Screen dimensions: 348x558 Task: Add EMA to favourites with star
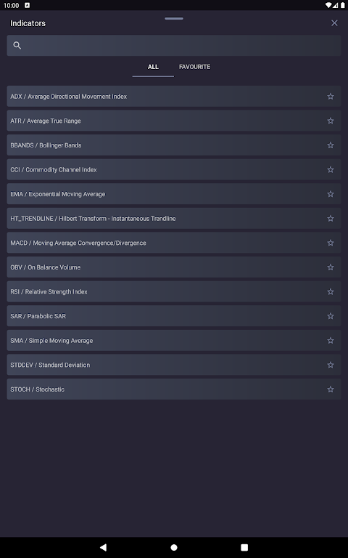tap(331, 194)
